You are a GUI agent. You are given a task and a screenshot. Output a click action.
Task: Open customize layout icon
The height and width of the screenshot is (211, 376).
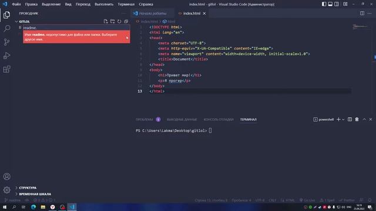[345, 4]
